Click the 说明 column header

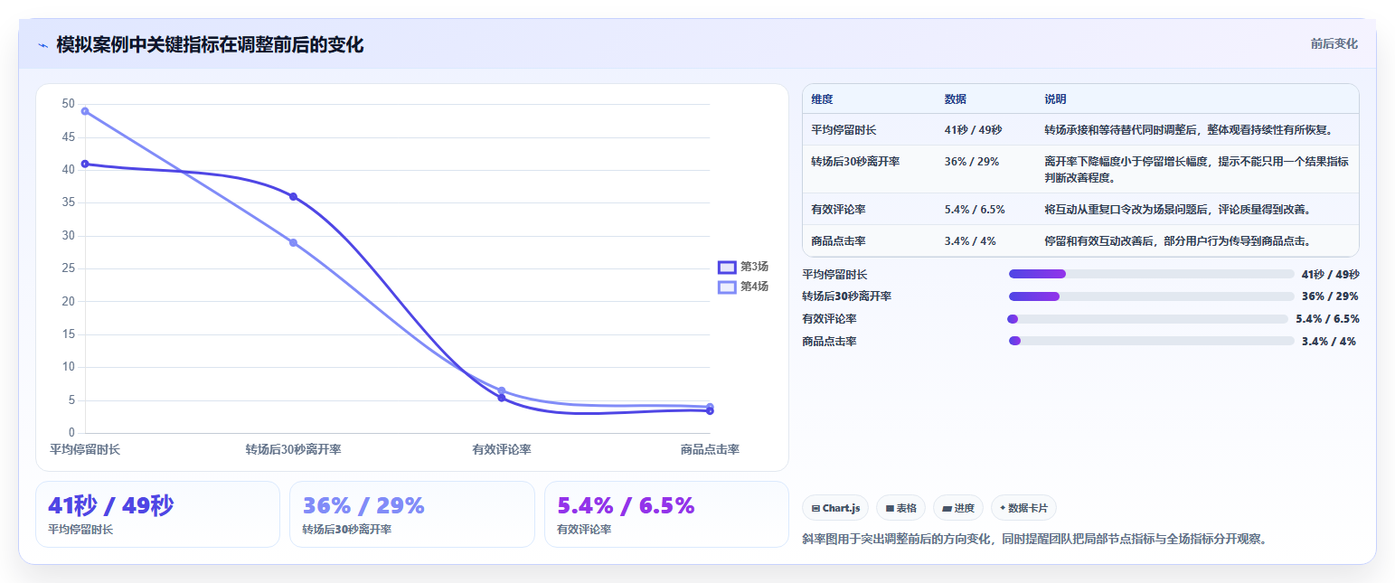coord(1056,99)
